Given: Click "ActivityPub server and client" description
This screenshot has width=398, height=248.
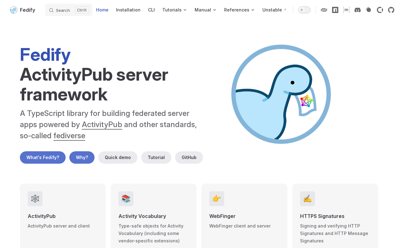Looking at the screenshot, I should (59, 226).
